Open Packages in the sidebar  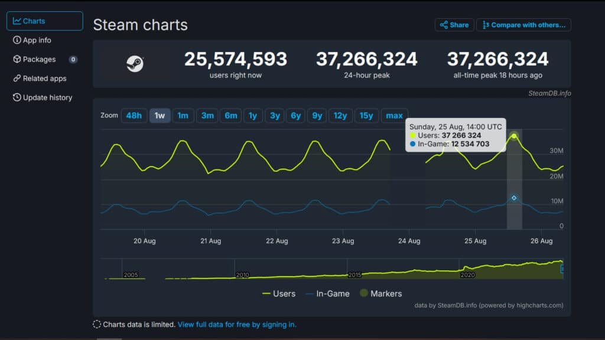click(x=34, y=60)
